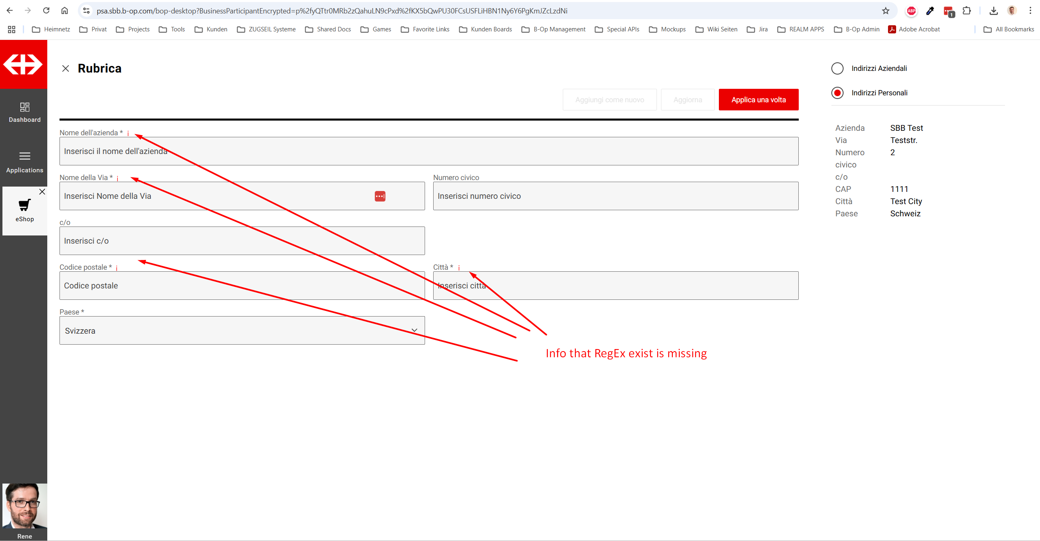Open the B-Op Management bookmarks folder
The height and width of the screenshot is (541, 1040).
[553, 29]
